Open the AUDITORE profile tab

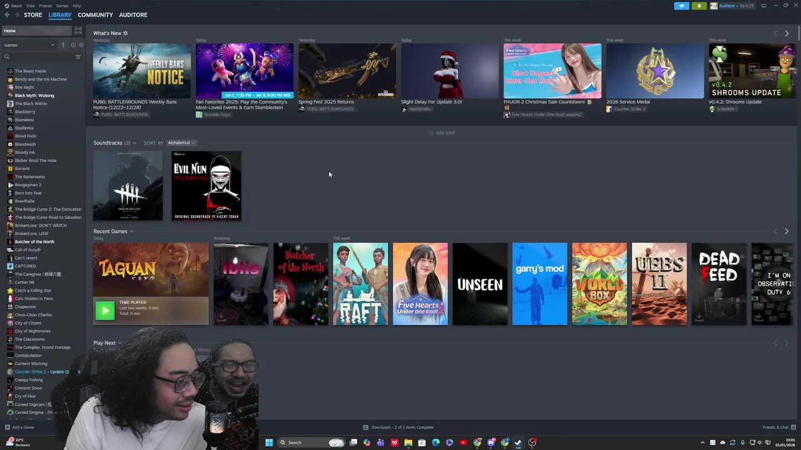coord(133,15)
